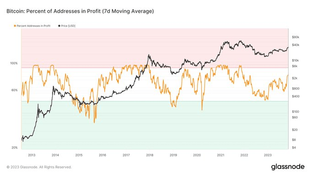
Task: Click the $4 right axis label
Action: 294,148
